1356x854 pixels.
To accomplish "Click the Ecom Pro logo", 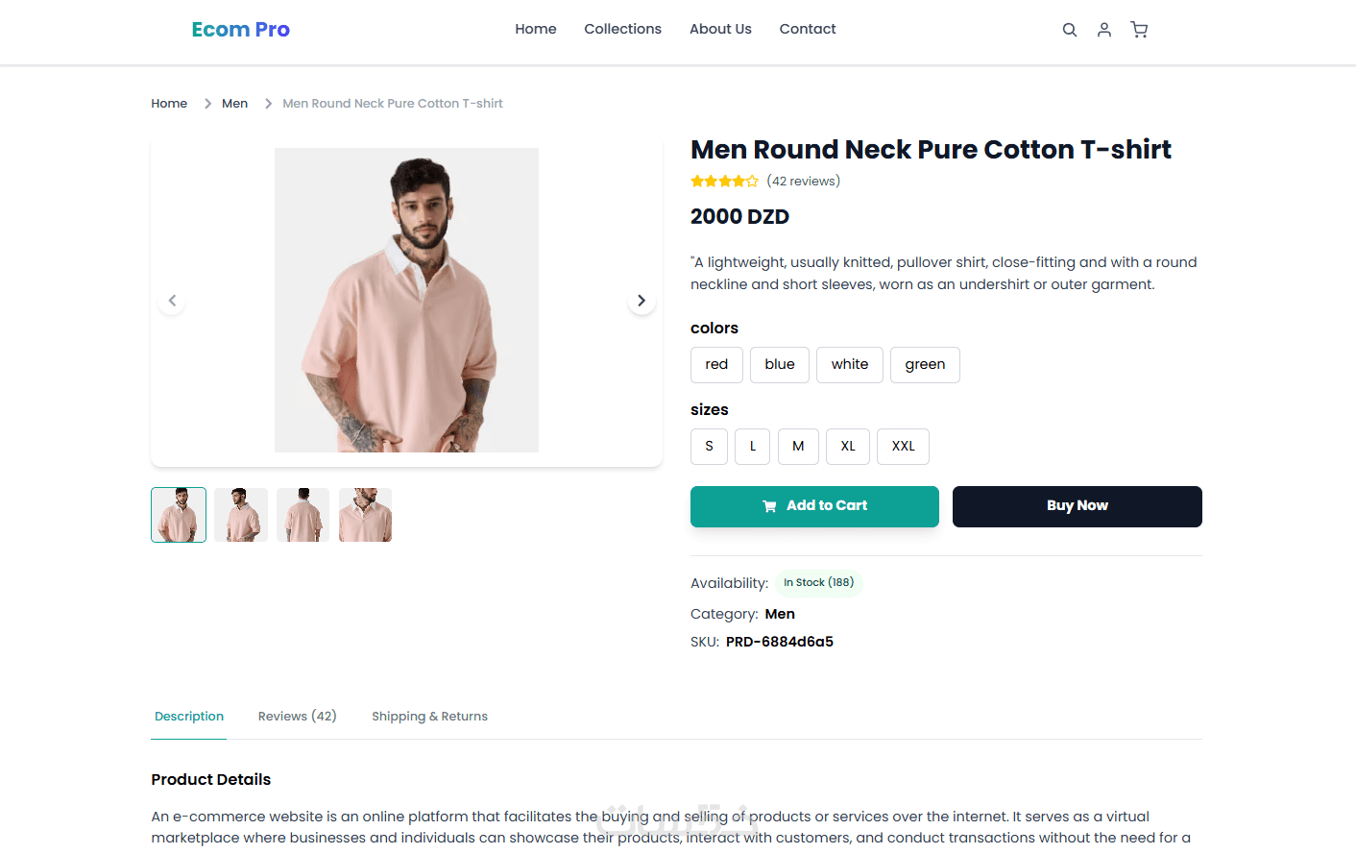I will click(x=240, y=30).
